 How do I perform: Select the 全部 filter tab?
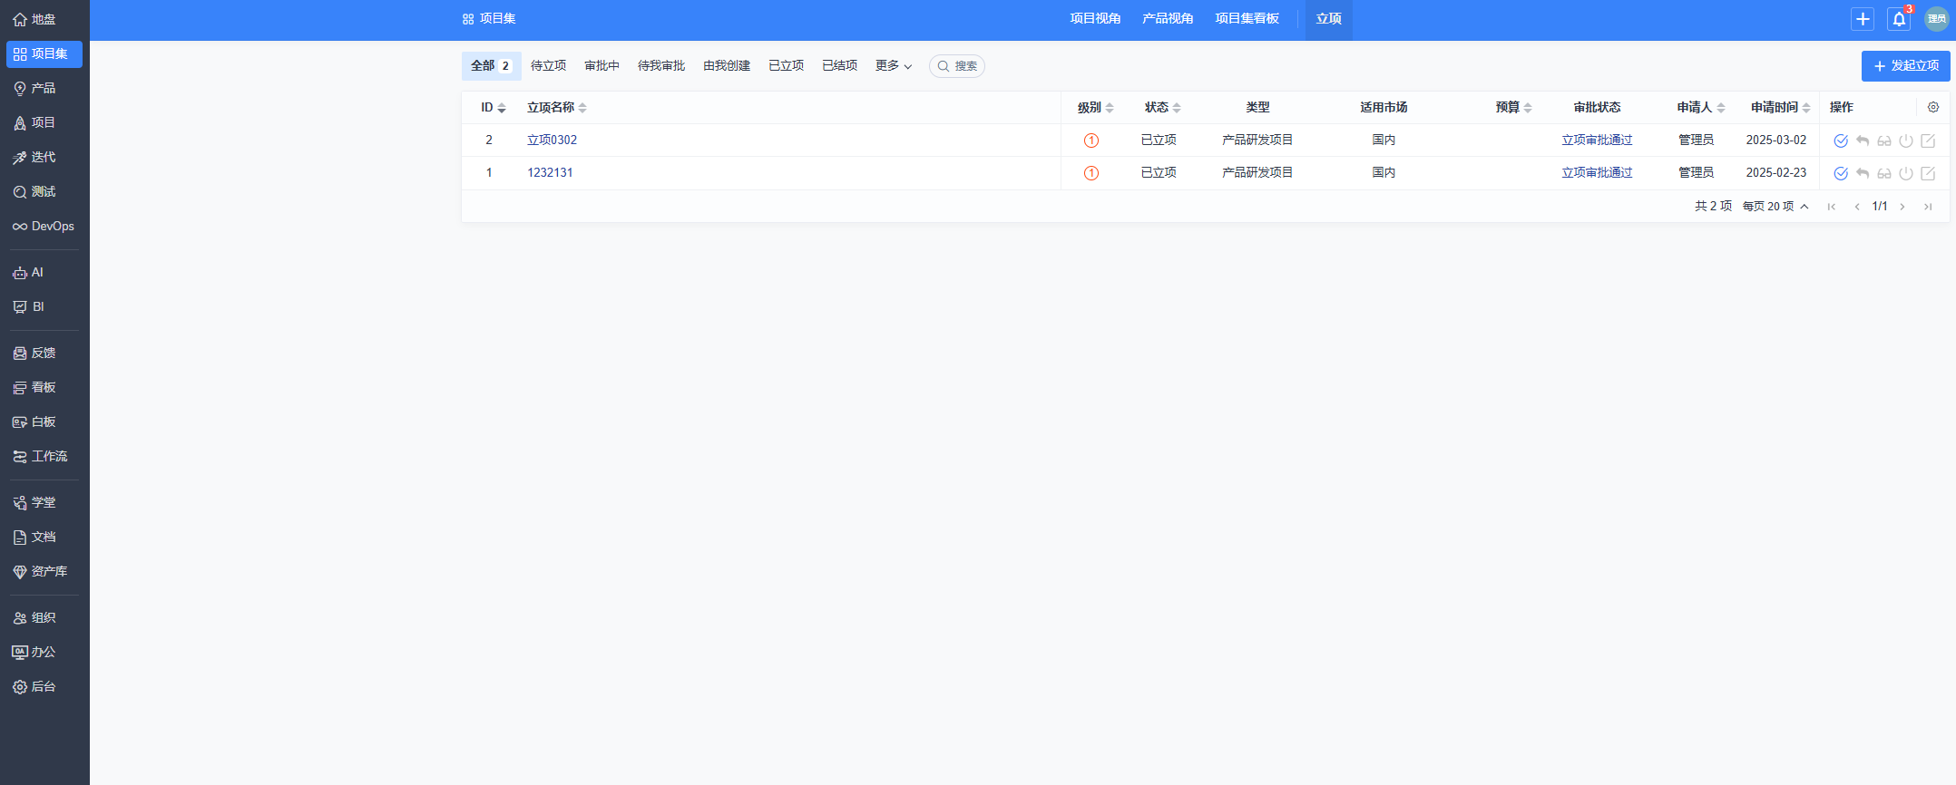492,66
